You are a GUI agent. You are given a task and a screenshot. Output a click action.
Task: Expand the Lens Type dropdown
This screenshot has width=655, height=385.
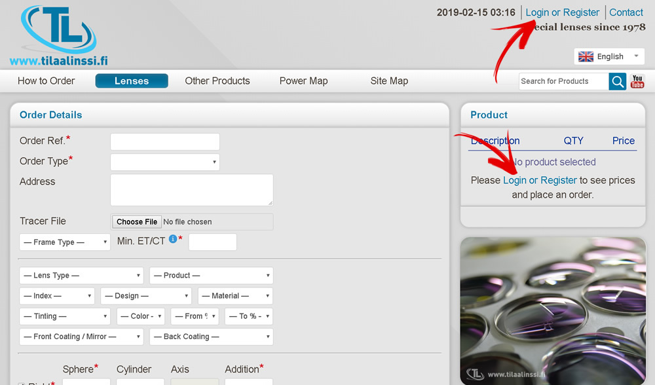pyautogui.click(x=81, y=276)
